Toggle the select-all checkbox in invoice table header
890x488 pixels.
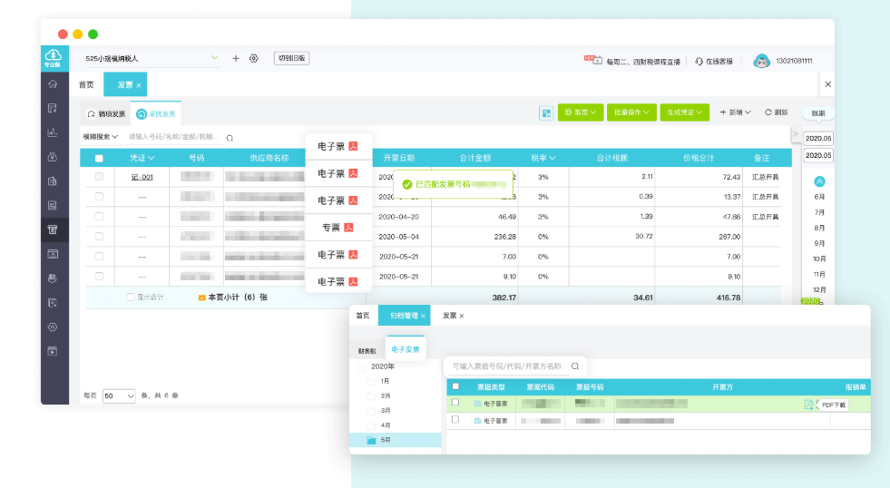pyautogui.click(x=99, y=158)
